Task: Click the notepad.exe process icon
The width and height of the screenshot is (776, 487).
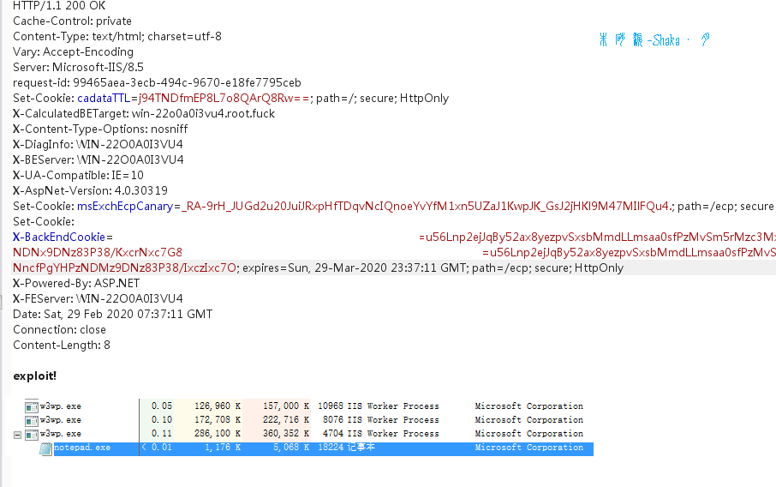Action: pyautogui.click(x=45, y=449)
